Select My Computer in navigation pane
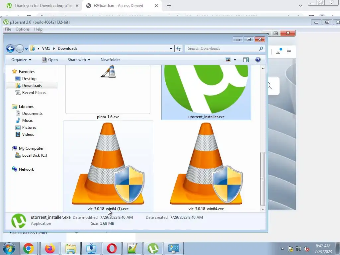The image size is (340, 255). coord(31,148)
